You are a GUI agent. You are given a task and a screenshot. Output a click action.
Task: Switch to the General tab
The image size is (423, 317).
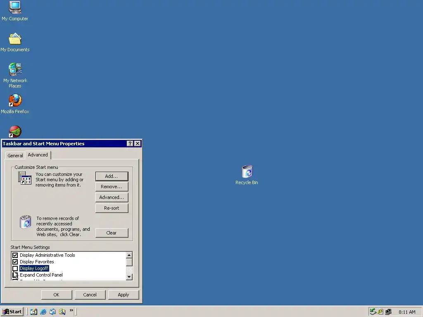point(15,156)
